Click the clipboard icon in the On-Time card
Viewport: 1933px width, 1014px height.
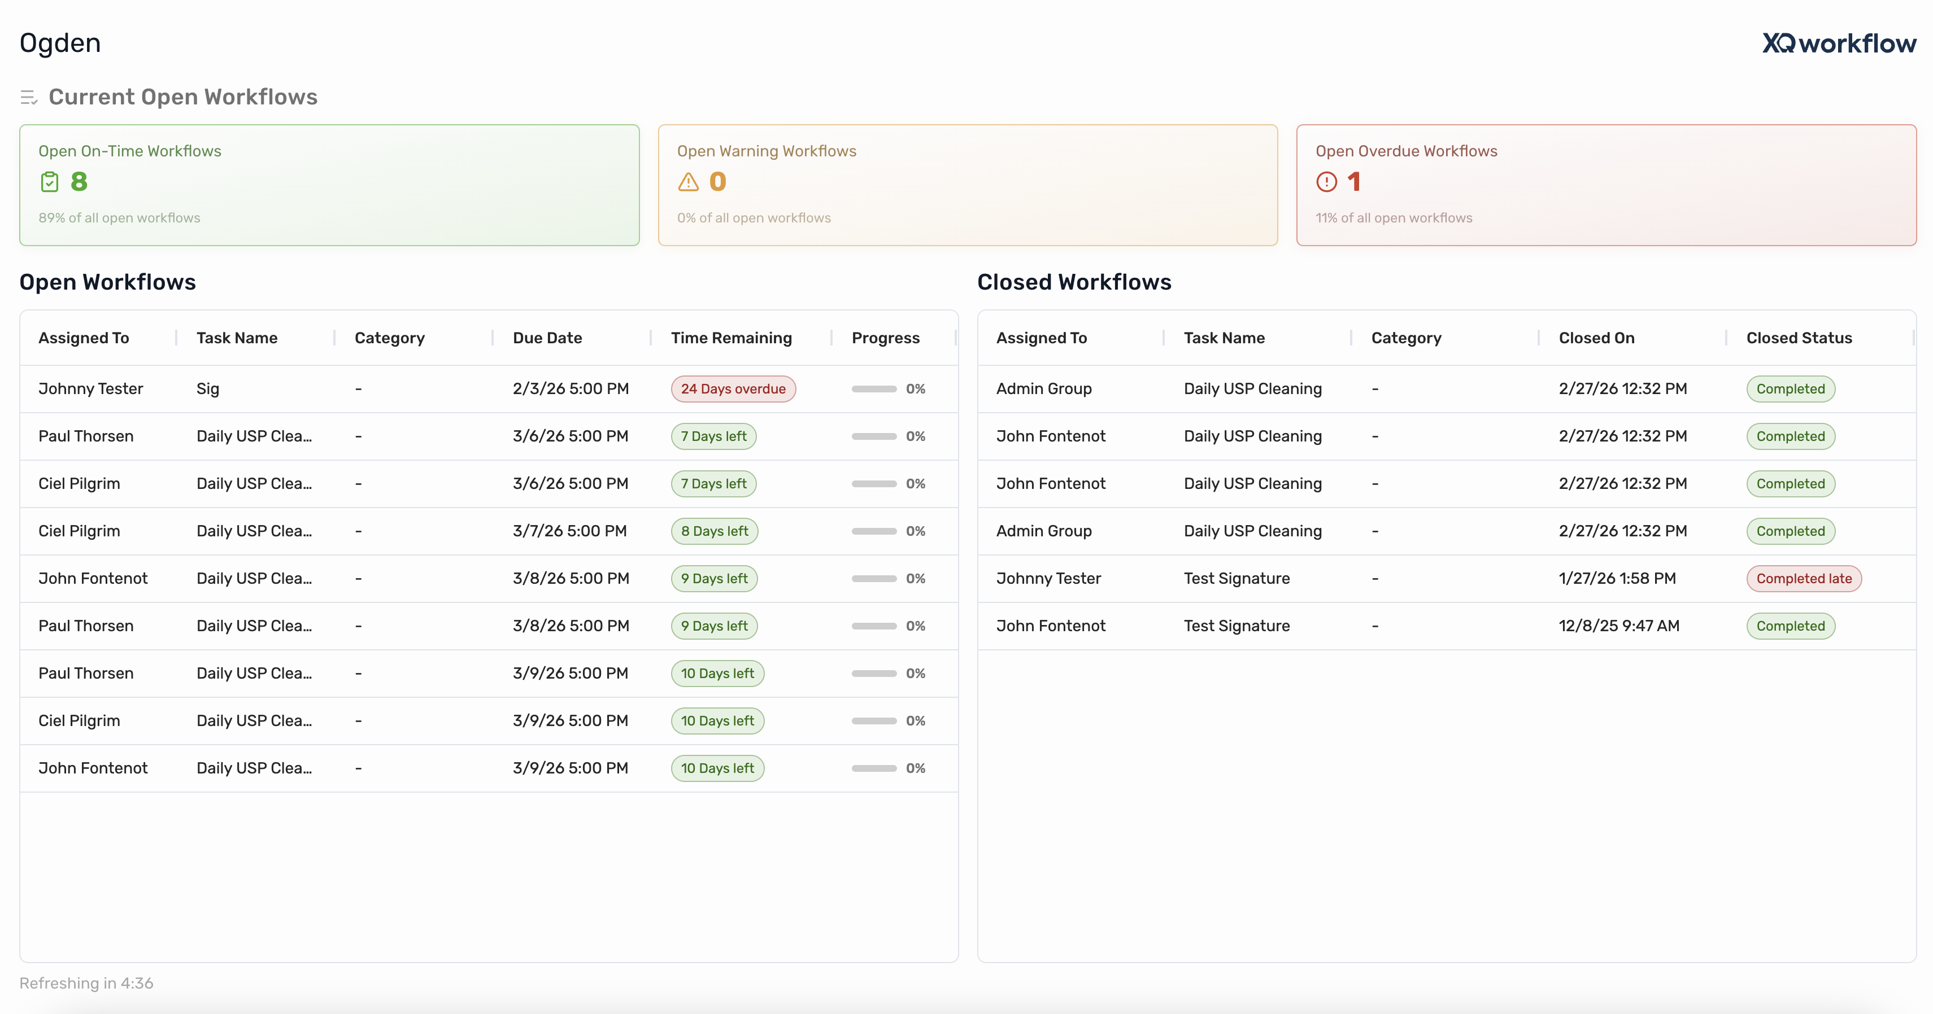pyautogui.click(x=50, y=181)
